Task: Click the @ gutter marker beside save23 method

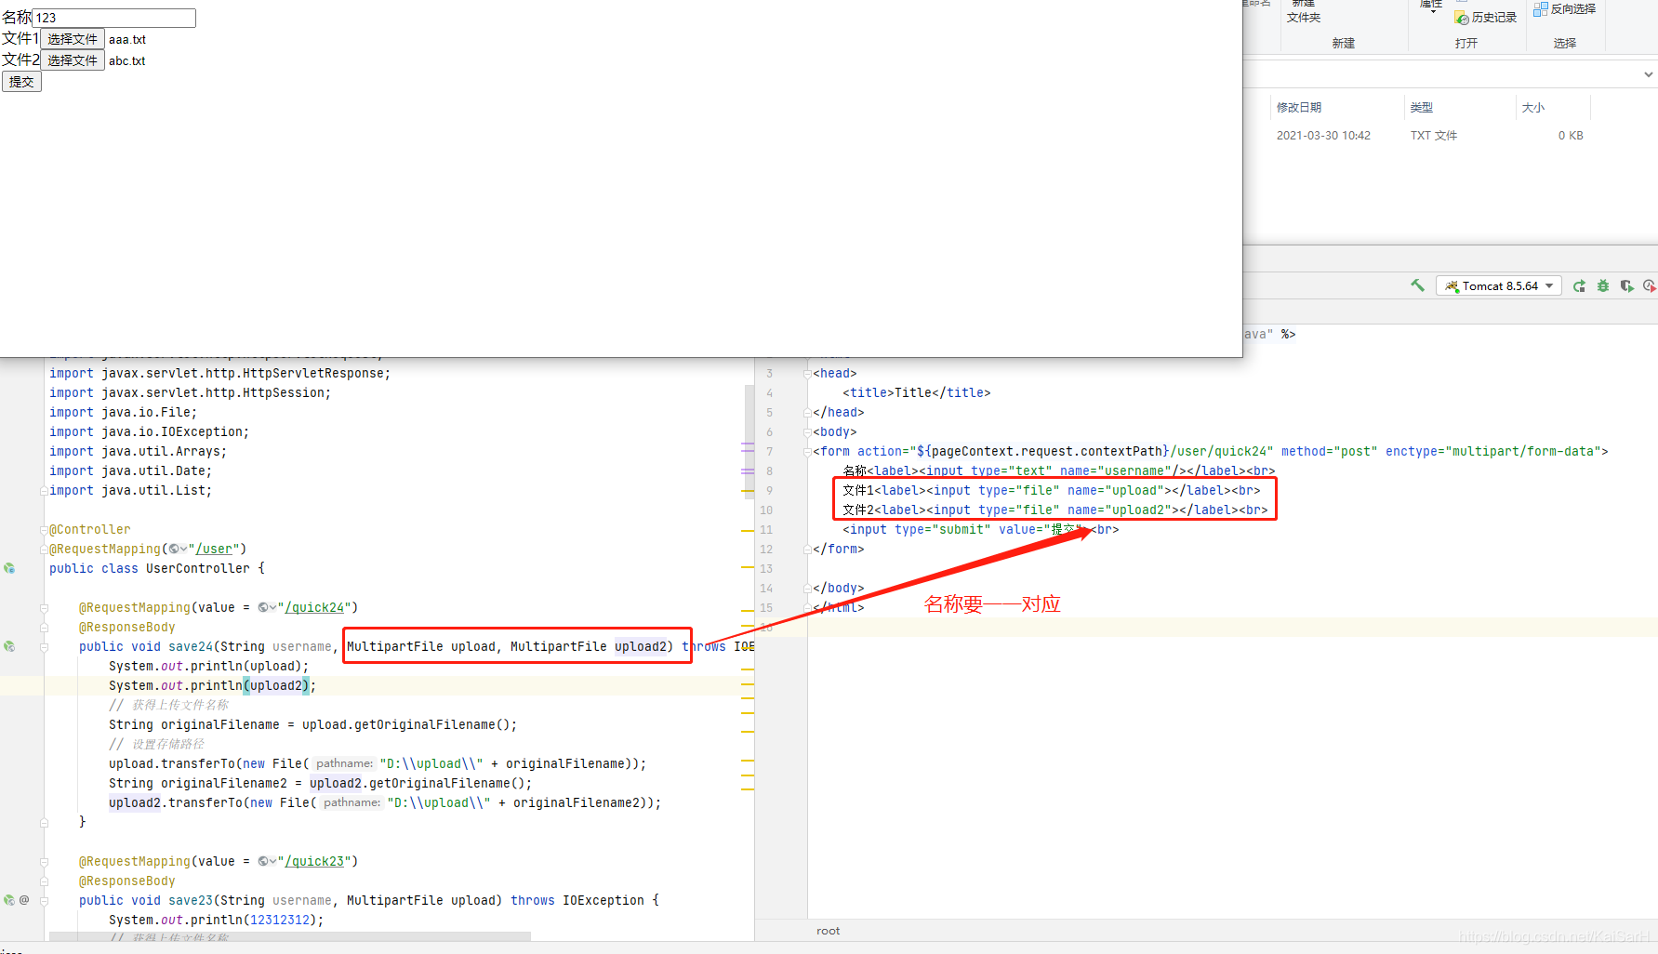Action: (x=24, y=900)
